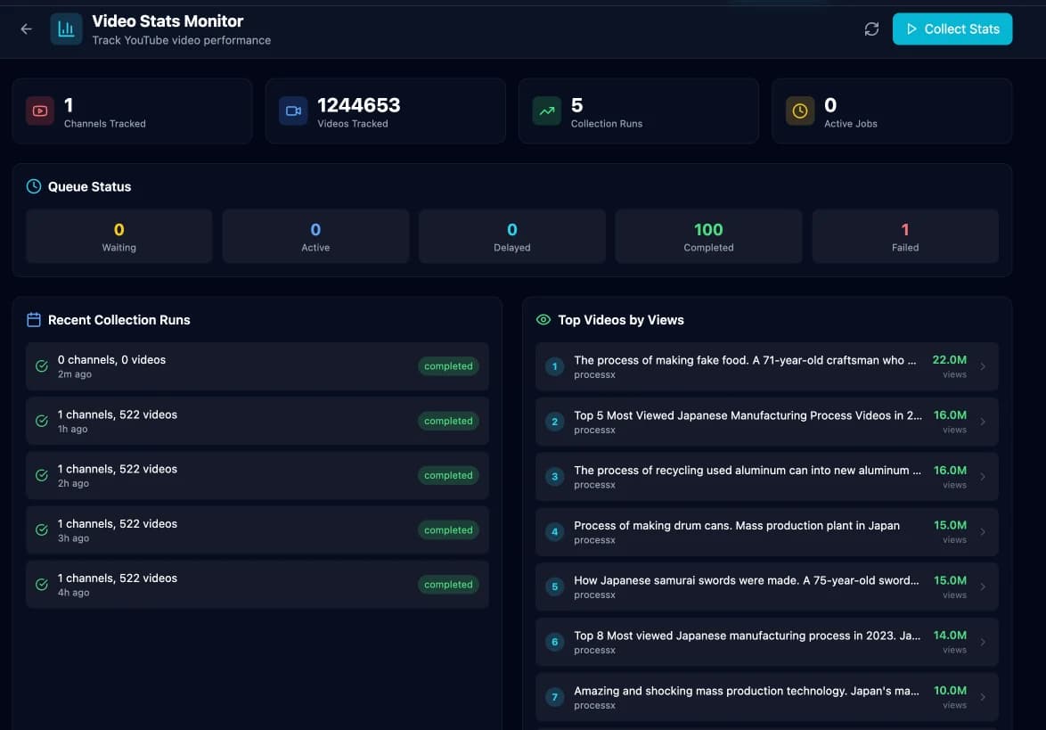Click the refresh icon beside Collect Stats
Screen dimensions: 1046x730
point(871,29)
